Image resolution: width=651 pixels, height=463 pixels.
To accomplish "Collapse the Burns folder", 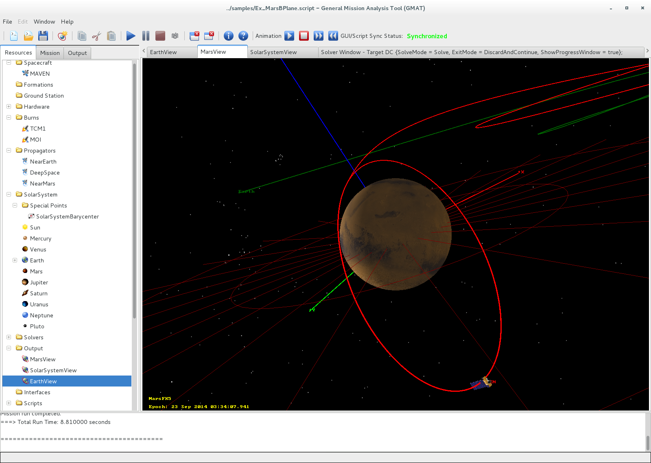I will pyautogui.click(x=9, y=118).
